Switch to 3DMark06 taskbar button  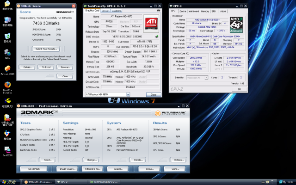point(38,182)
